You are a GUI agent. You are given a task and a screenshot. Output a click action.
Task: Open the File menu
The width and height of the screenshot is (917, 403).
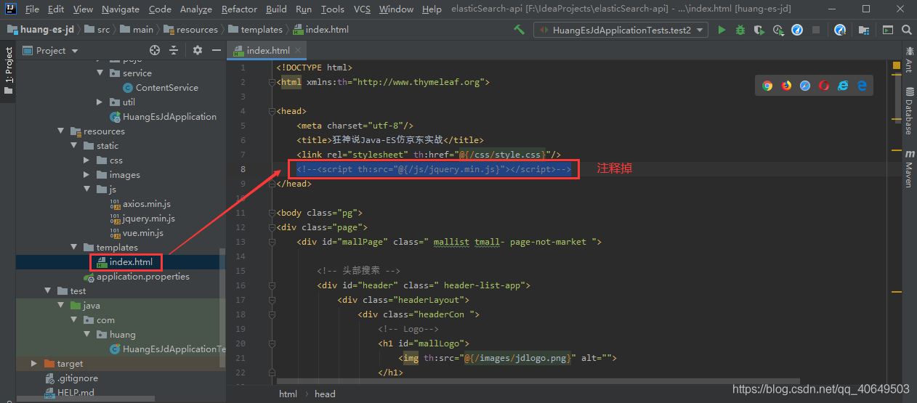(32, 9)
